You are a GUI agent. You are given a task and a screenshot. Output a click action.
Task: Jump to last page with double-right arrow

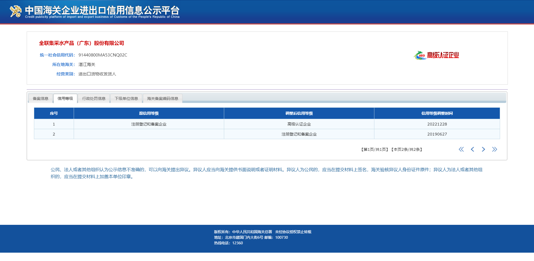pos(495,149)
